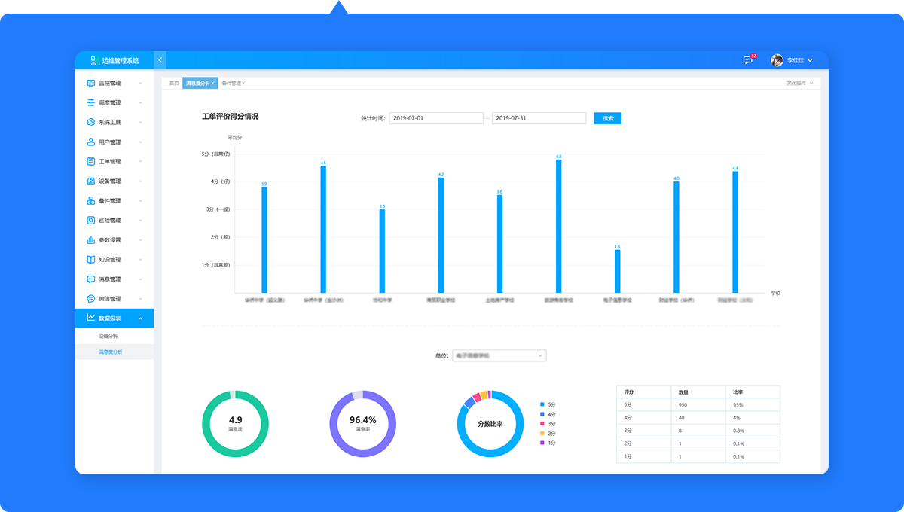904x512 pixels.
Task: Close the 备件管理 tab
Action: tap(243, 83)
